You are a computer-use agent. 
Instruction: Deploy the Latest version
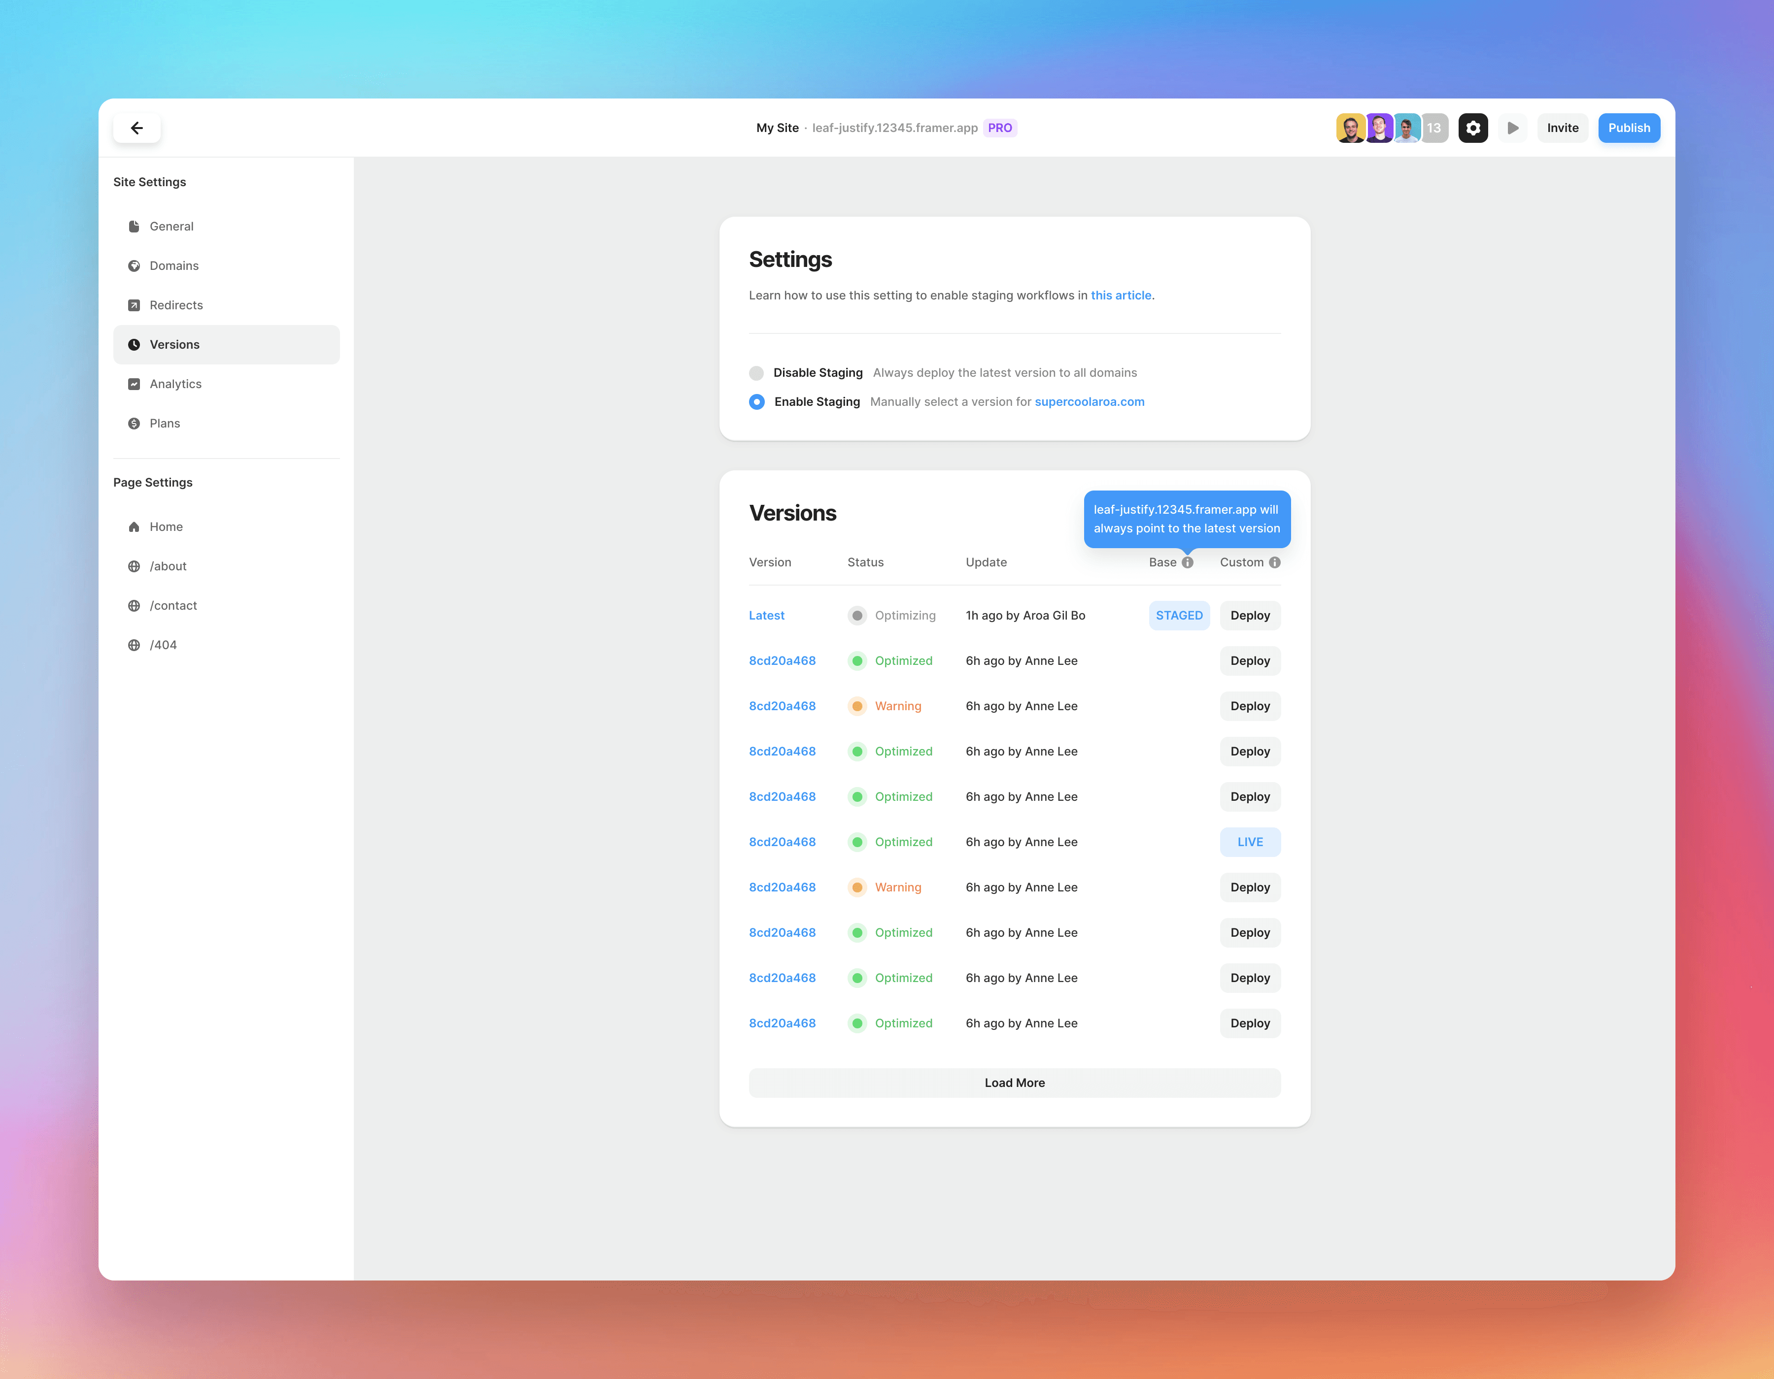pos(1249,615)
